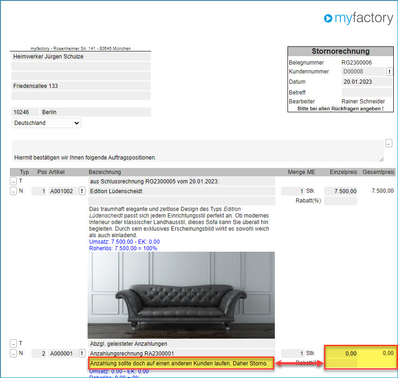398x378 pixels.
Task: Click the 'Menge' column header
Action: [x=297, y=172]
